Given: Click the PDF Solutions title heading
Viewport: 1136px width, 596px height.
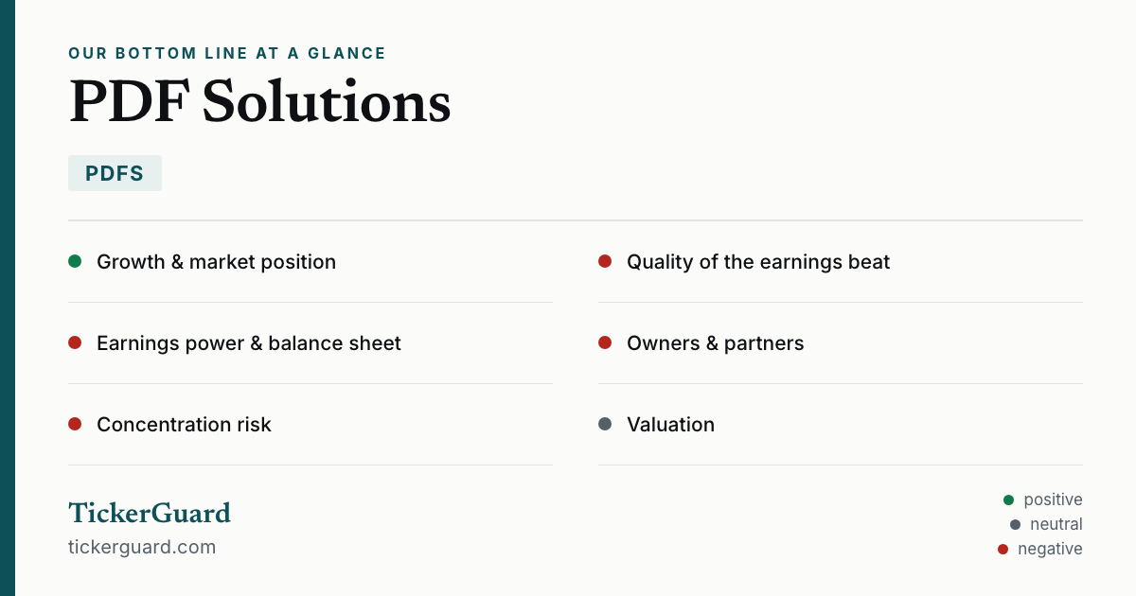Looking at the screenshot, I should (x=259, y=101).
